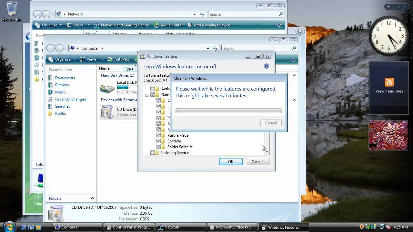Click Cancel in the Microsoft Windows progress dialog
413x232 pixels.
click(x=271, y=123)
